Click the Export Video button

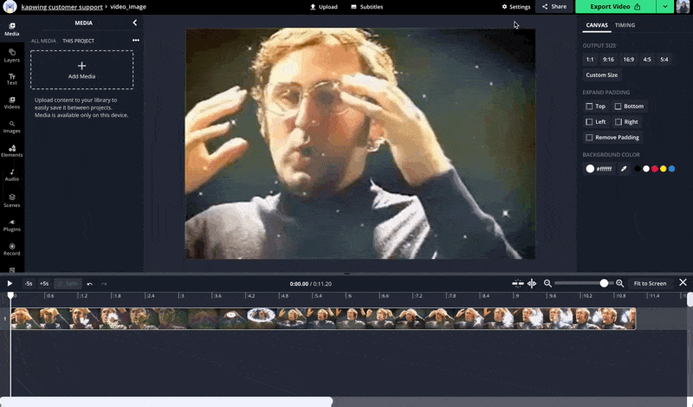click(x=615, y=7)
